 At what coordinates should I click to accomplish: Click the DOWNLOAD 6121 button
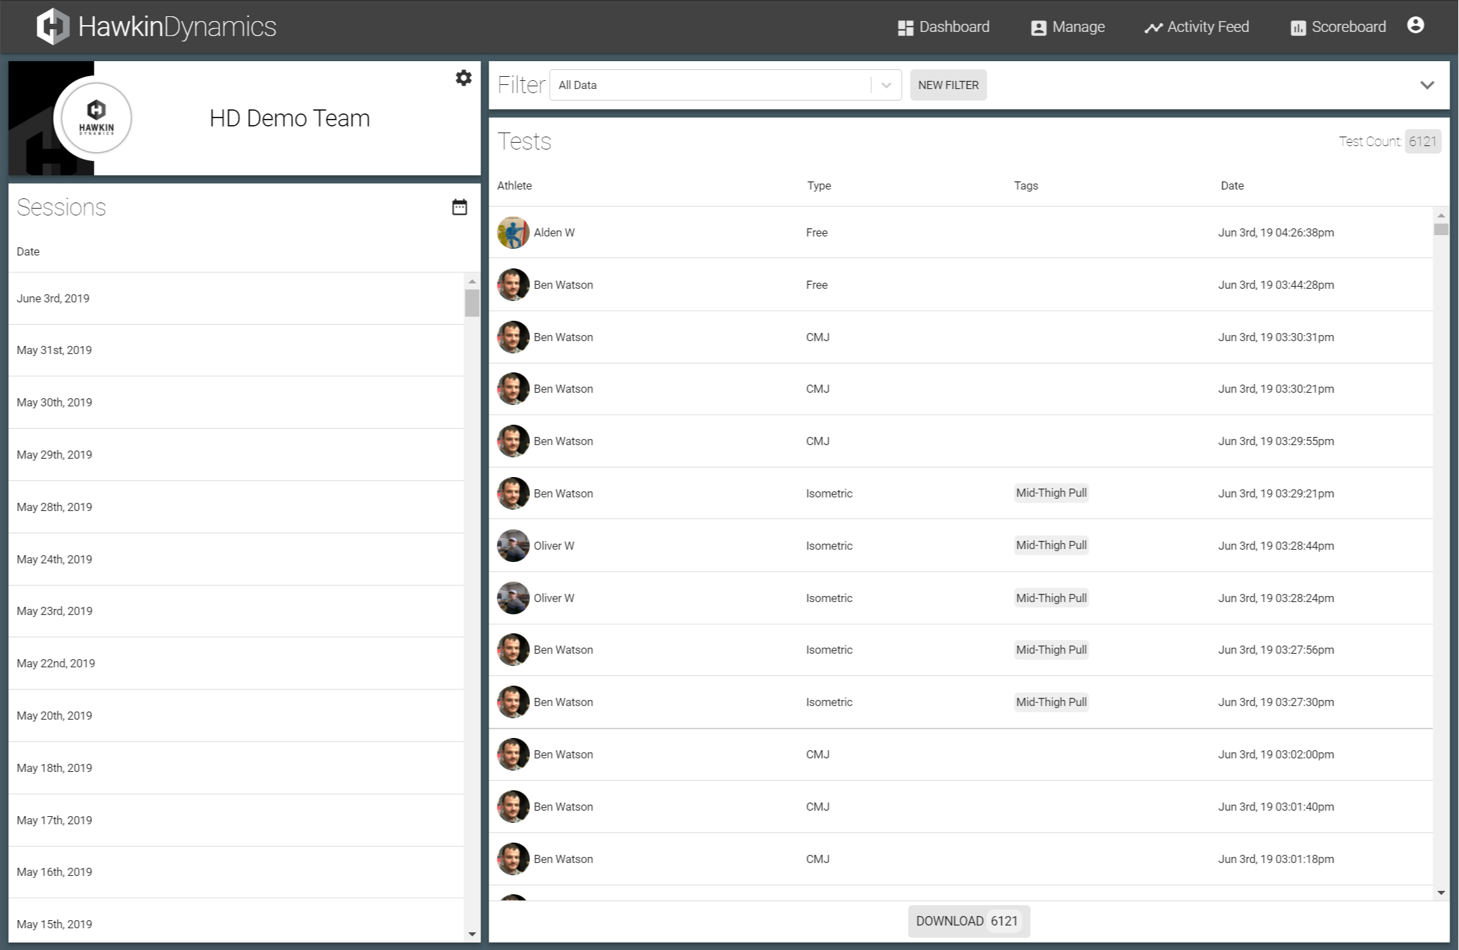[x=966, y=920]
